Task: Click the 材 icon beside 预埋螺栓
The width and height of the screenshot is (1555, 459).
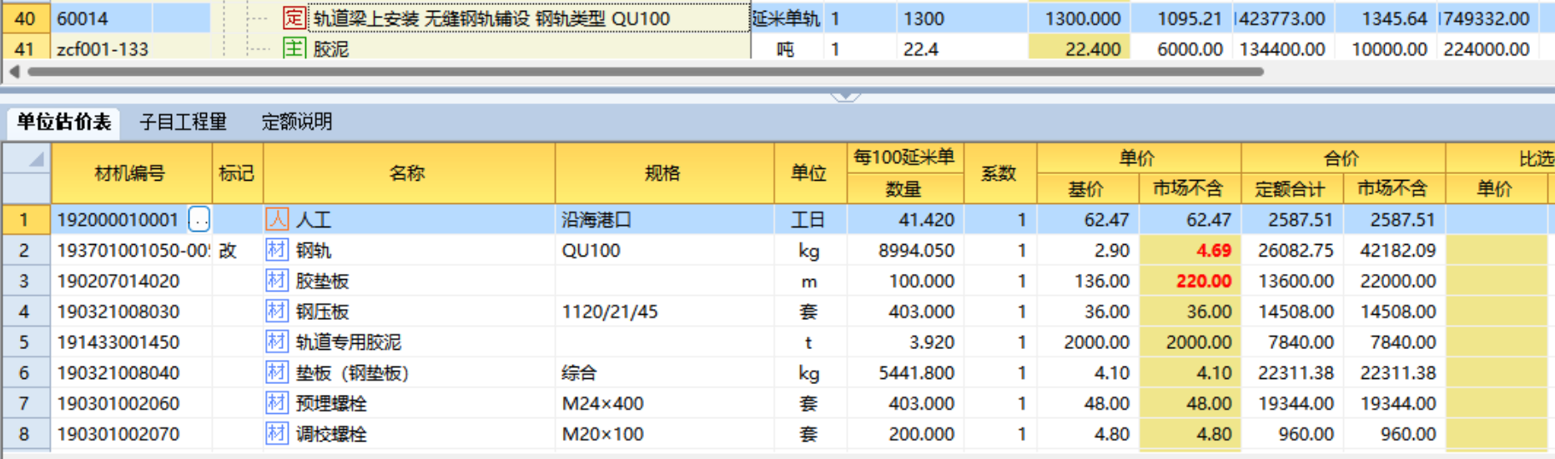Action: coord(277,403)
